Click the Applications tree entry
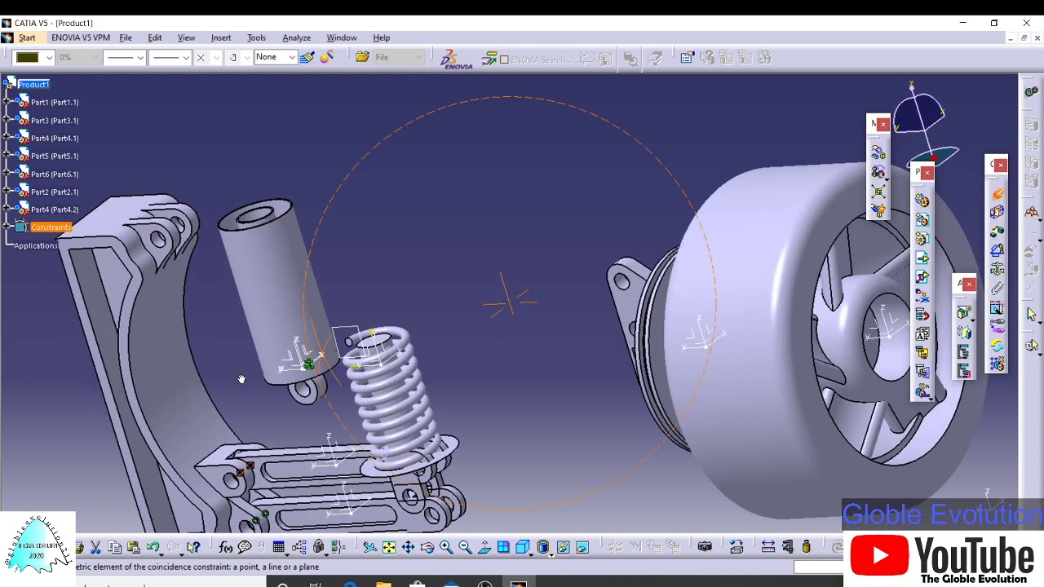The width and height of the screenshot is (1044, 587). click(x=36, y=245)
